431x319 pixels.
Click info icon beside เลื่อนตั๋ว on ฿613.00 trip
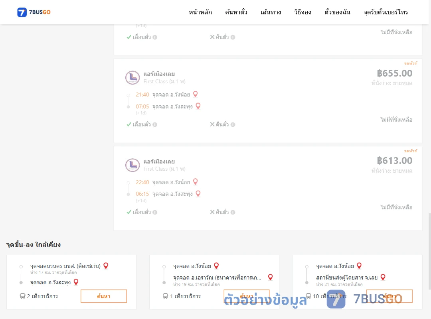pyautogui.click(x=155, y=213)
